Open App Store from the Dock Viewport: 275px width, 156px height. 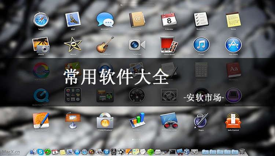[77, 152]
